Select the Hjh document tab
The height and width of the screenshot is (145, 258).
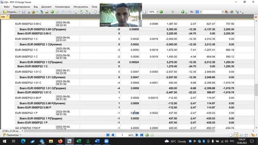4,17
